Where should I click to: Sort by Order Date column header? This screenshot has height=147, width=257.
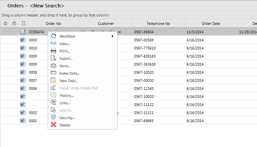pyautogui.click(x=211, y=24)
